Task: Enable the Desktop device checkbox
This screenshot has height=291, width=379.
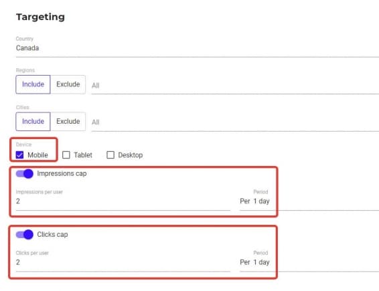Action: tap(110, 155)
